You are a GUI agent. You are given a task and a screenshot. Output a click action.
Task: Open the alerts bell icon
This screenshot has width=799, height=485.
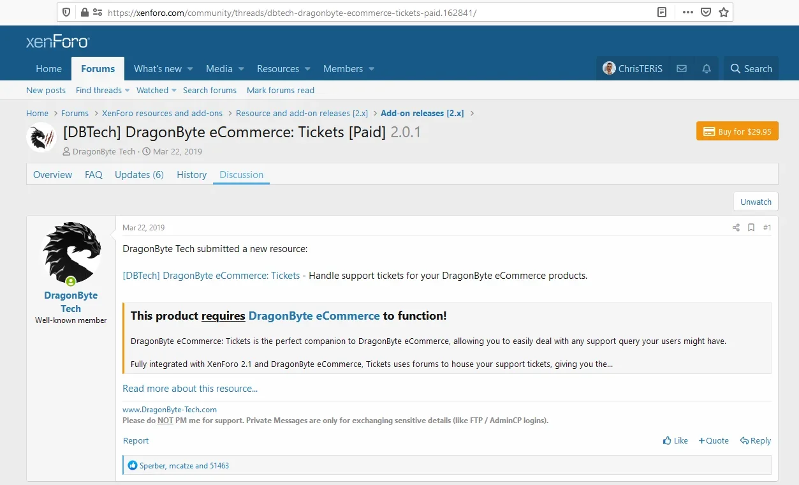707,68
